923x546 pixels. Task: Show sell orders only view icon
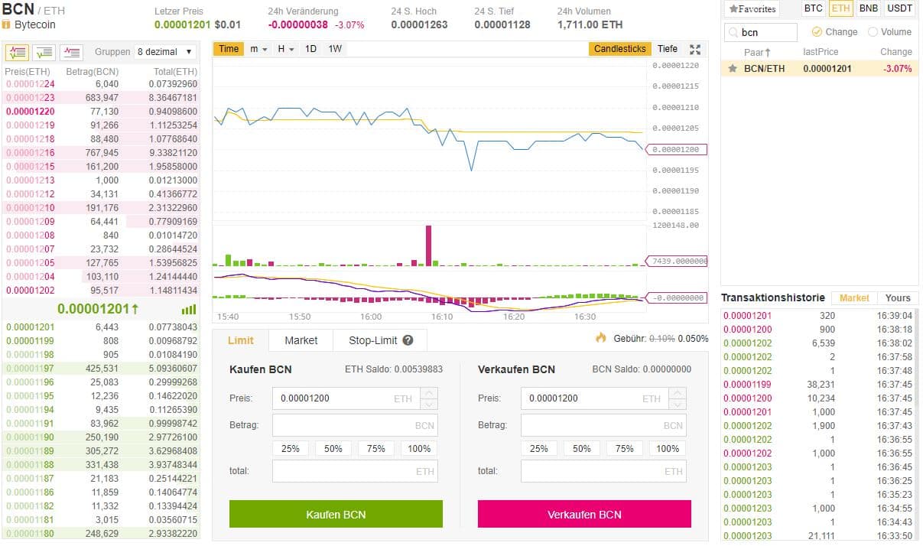(72, 52)
